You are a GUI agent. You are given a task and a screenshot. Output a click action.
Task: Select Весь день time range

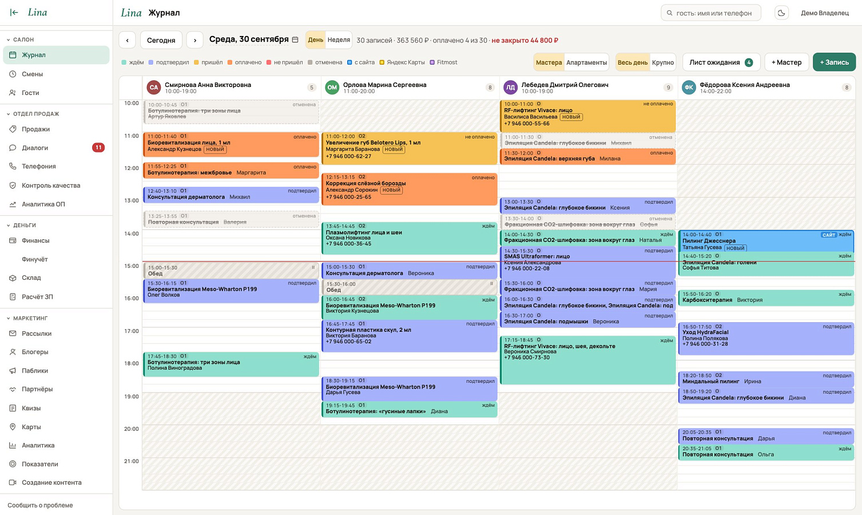[633, 62]
